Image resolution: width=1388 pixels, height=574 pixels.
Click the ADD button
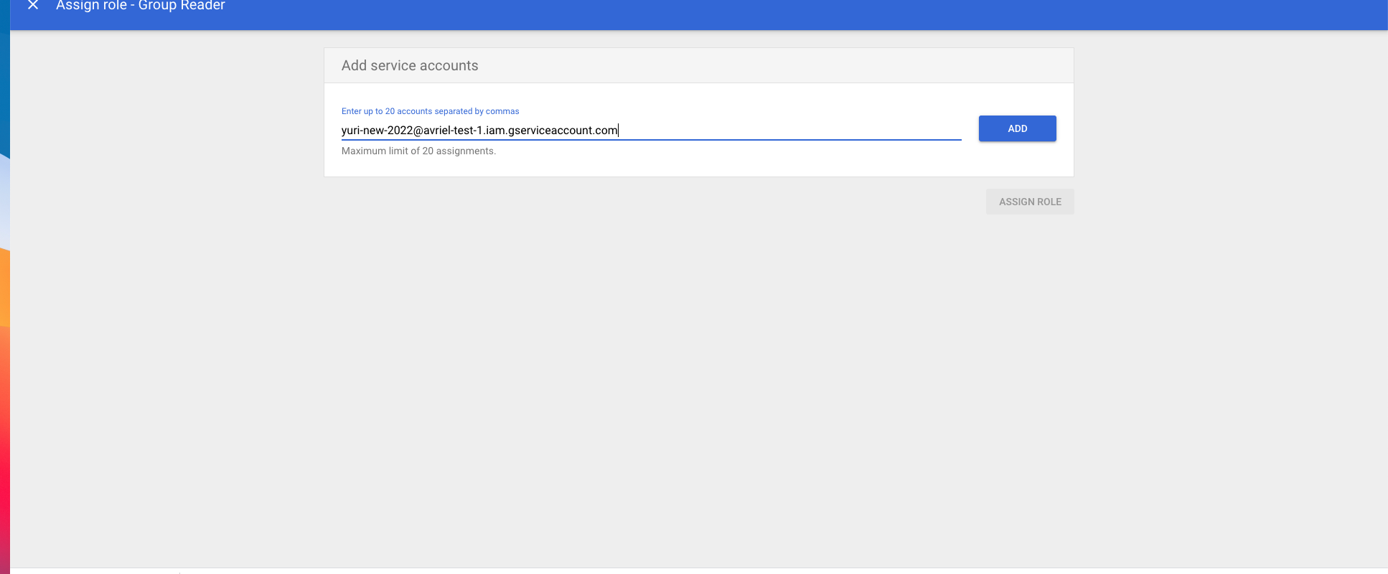click(x=1017, y=128)
